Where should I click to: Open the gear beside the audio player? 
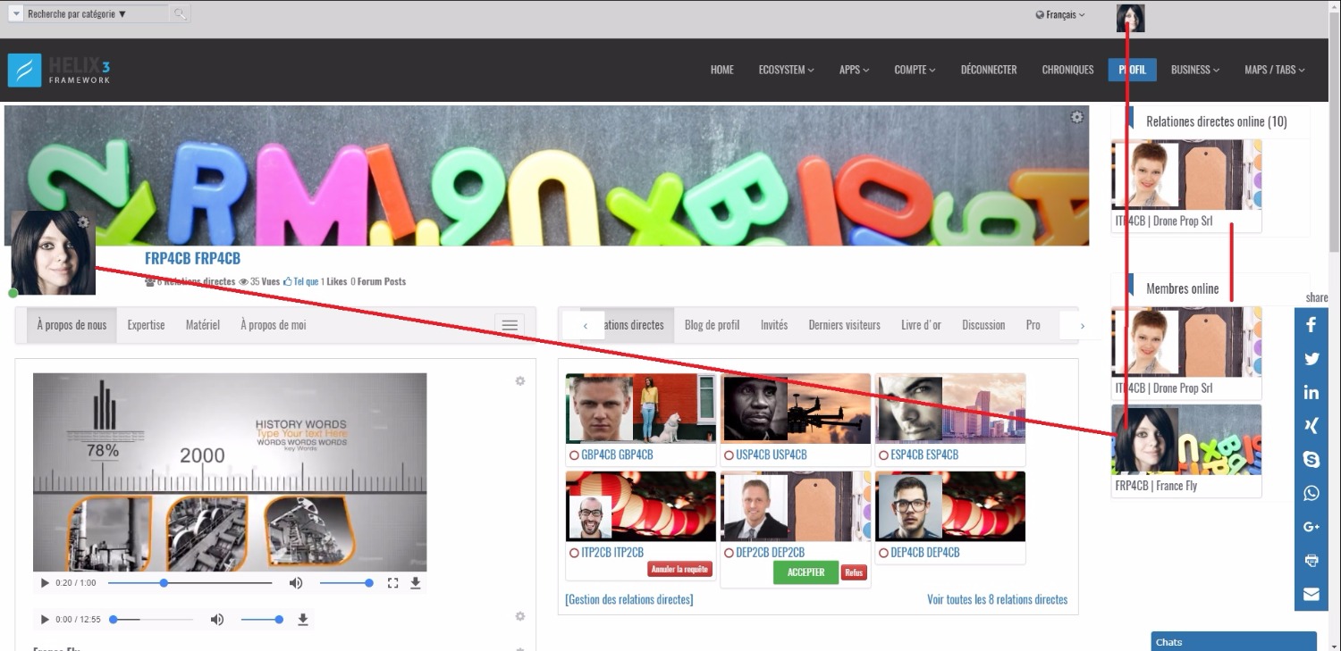tap(520, 616)
